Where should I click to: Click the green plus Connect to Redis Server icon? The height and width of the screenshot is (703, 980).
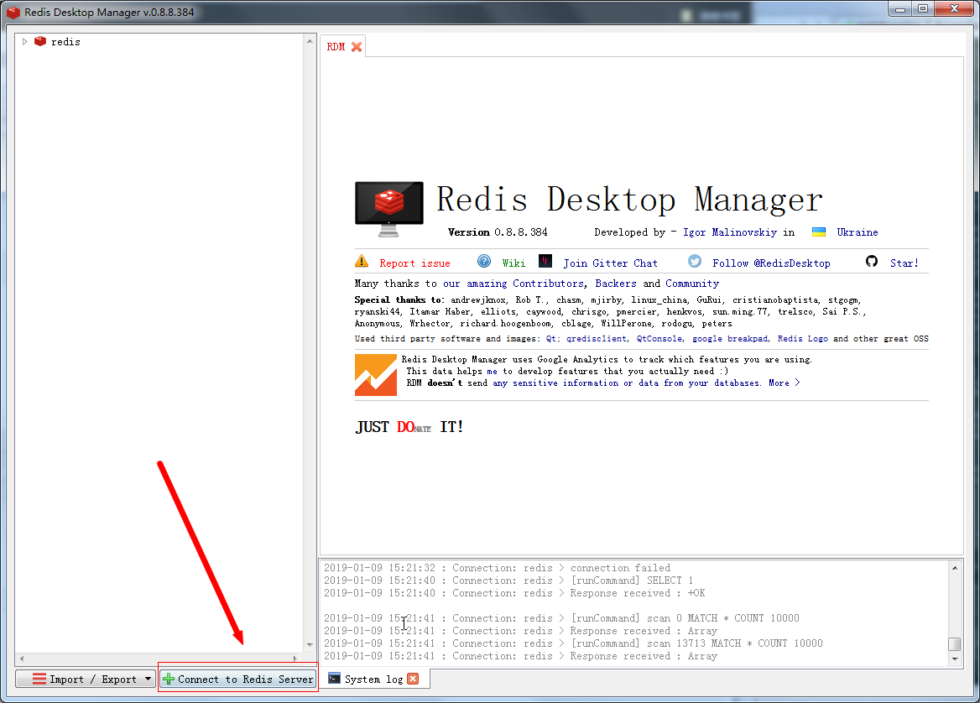tap(169, 678)
